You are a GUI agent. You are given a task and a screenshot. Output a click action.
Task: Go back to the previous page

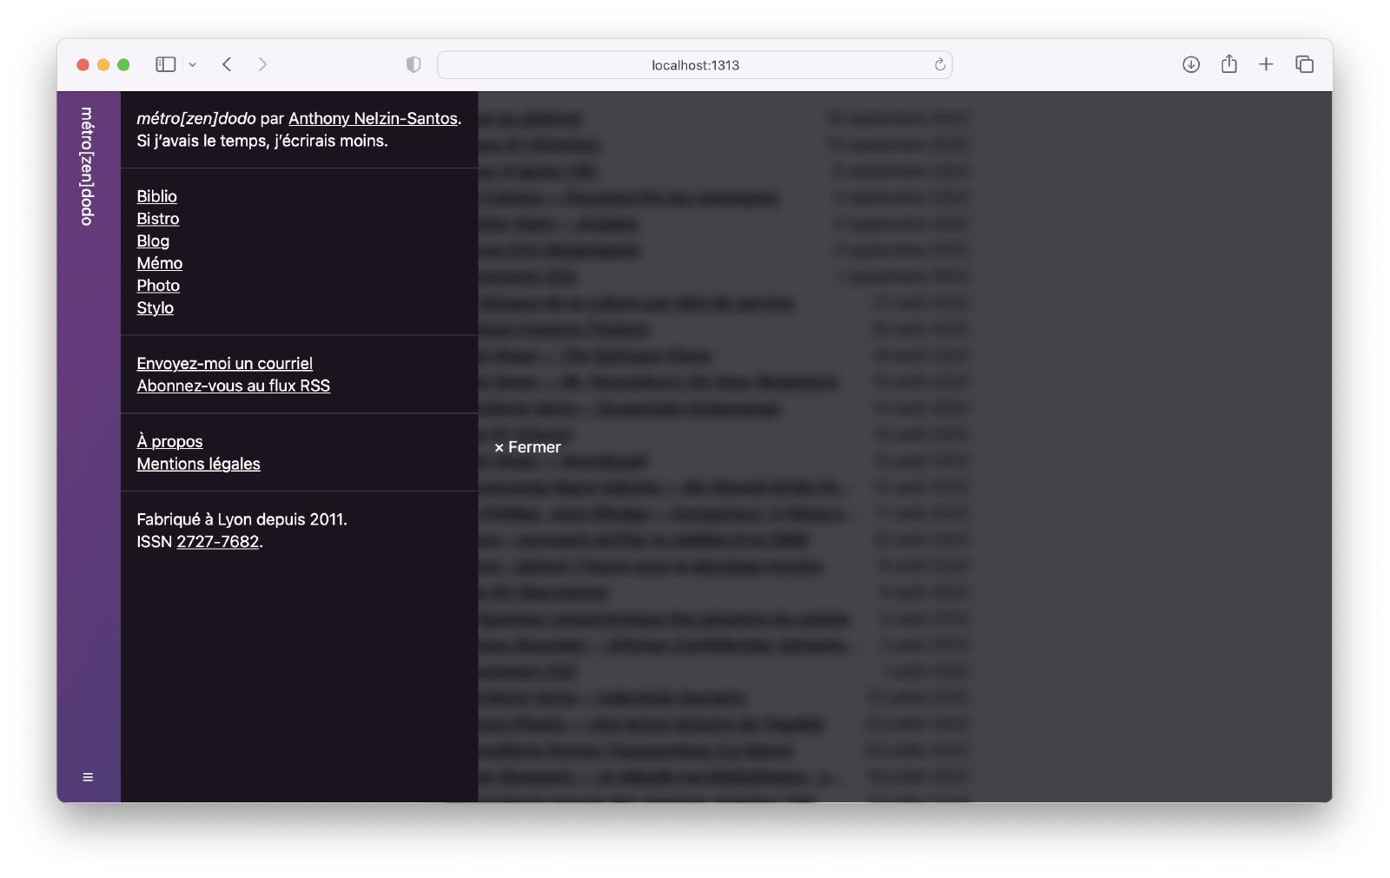227,64
